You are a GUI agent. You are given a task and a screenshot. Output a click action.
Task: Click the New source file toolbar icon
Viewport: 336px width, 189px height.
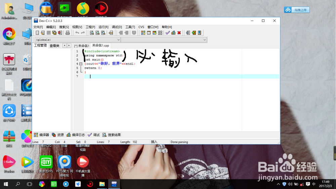pyautogui.click(x=37, y=33)
